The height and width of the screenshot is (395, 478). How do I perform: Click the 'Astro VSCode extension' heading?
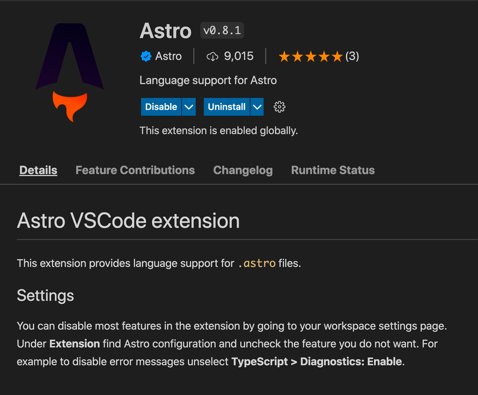tap(128, 221)
